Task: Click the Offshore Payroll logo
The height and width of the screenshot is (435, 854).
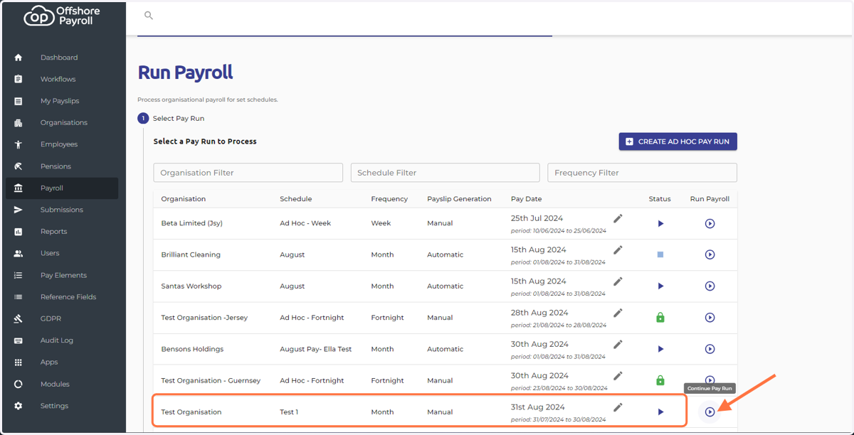Action: pyautogui.click(x=63, y=16)
